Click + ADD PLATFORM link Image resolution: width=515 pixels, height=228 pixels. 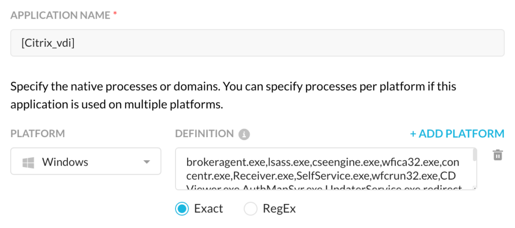(x=457, y=134)
